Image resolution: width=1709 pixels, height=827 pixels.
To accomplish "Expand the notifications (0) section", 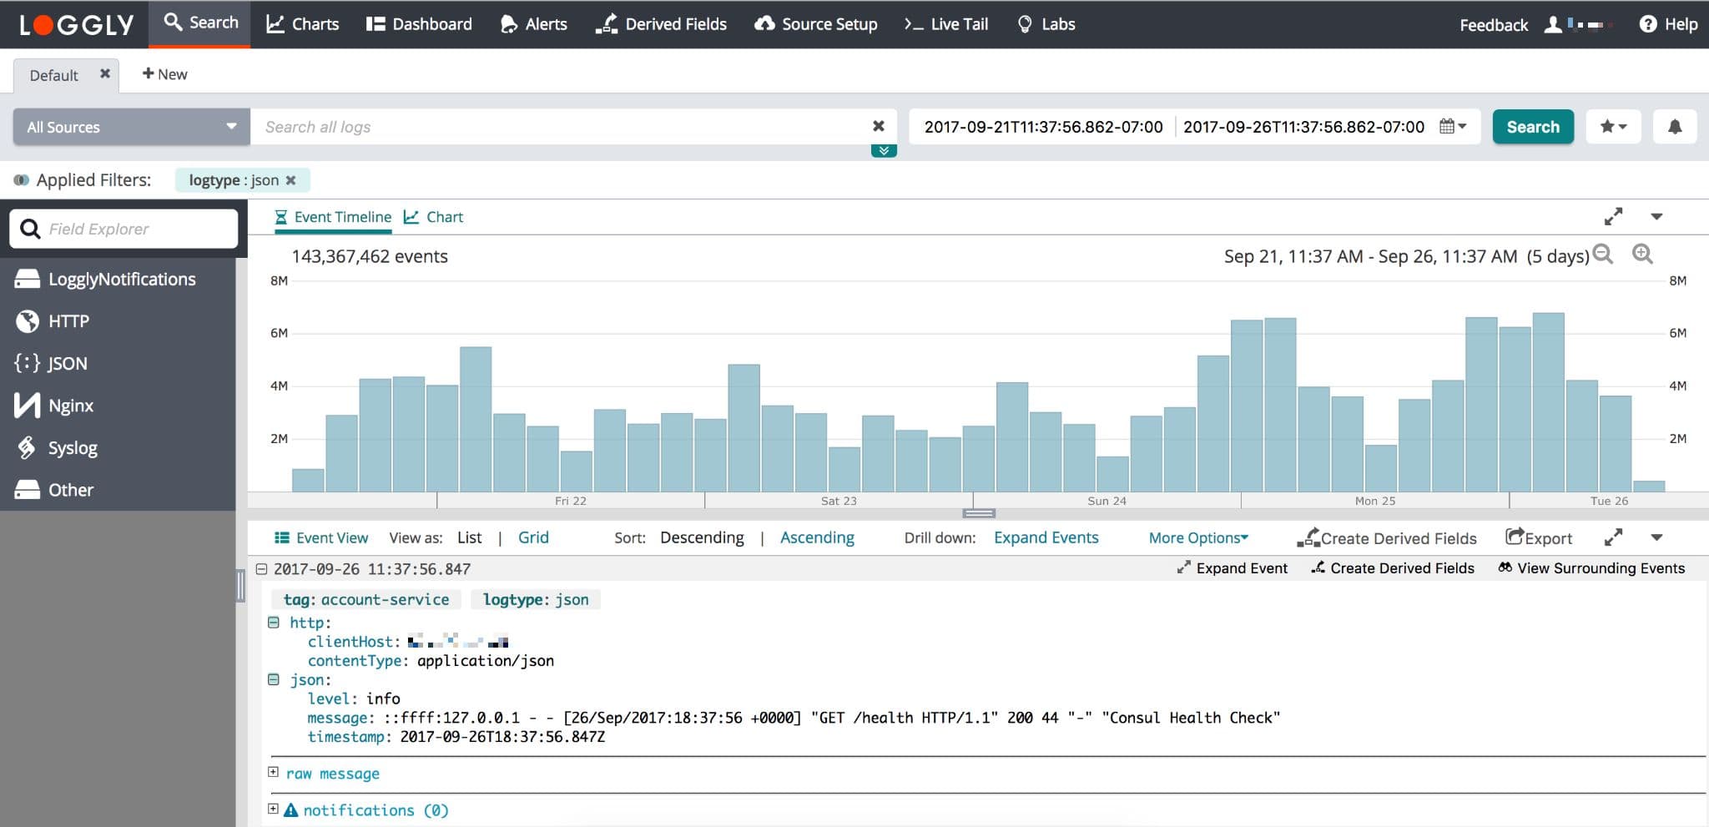I will [x=273, y=809].
